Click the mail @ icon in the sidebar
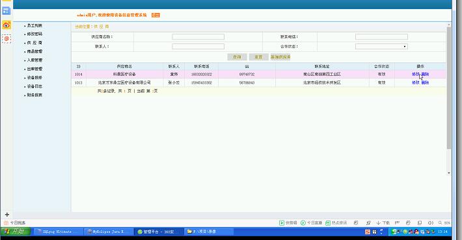Viewport: 462px width, 240px height. pyautogui.click(x=7, y=39)
